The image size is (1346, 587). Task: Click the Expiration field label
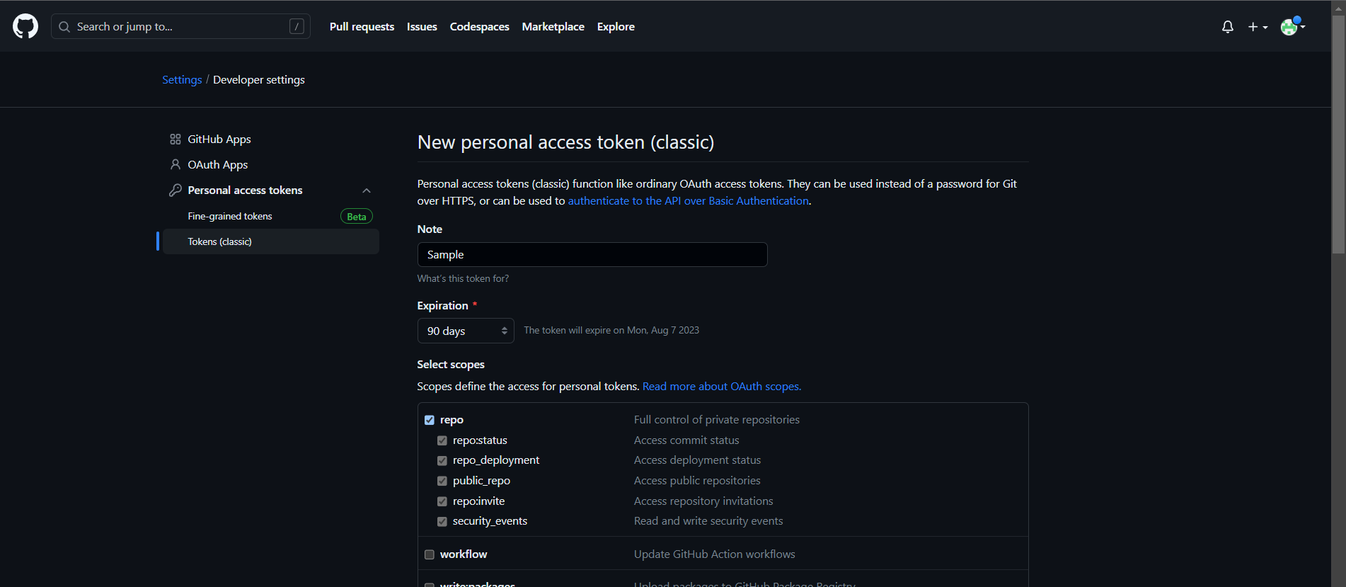(x=443, y=306)
